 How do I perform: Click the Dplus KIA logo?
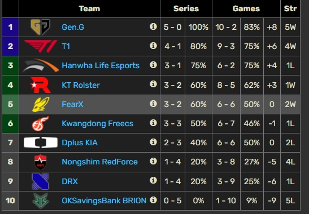[x=41, y=142]
